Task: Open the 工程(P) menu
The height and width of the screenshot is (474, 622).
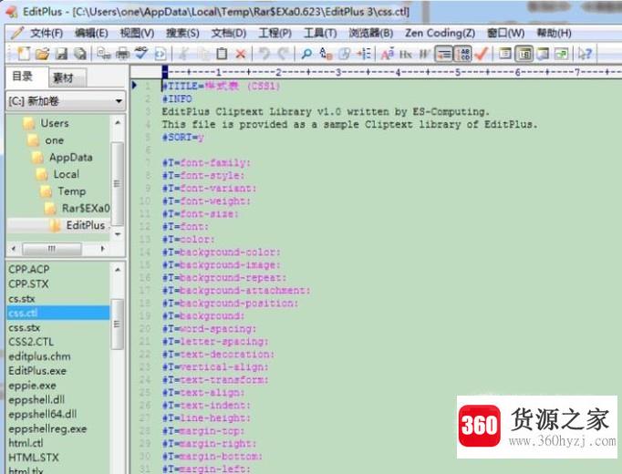Action: pyautogui.click(x=275, y=33)
